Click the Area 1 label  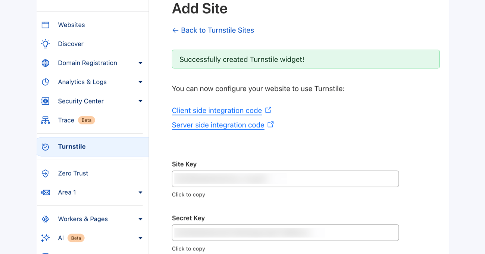coord(67,192)
